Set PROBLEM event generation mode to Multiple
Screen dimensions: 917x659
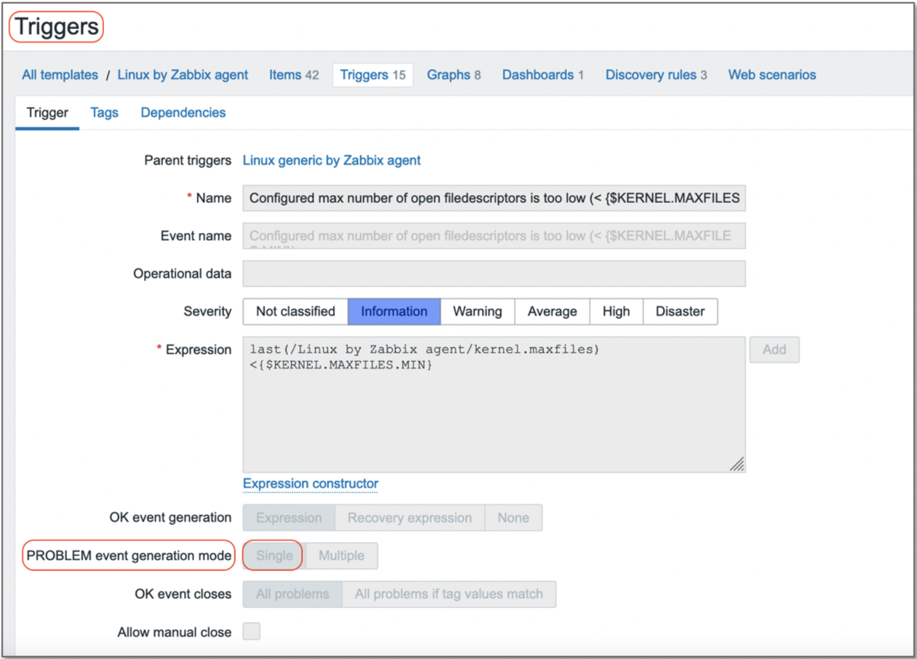pos(341,555)
